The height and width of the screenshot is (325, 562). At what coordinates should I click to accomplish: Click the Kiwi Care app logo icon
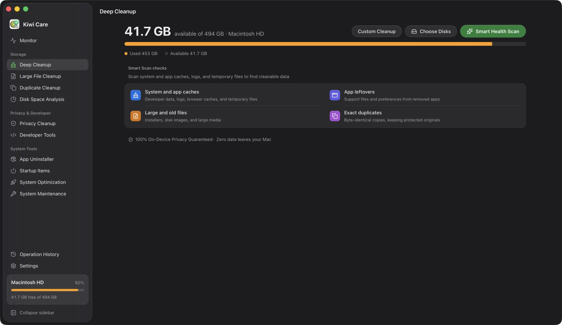14,24
